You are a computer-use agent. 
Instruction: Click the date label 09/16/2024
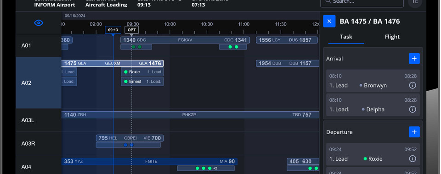[75, 16]
